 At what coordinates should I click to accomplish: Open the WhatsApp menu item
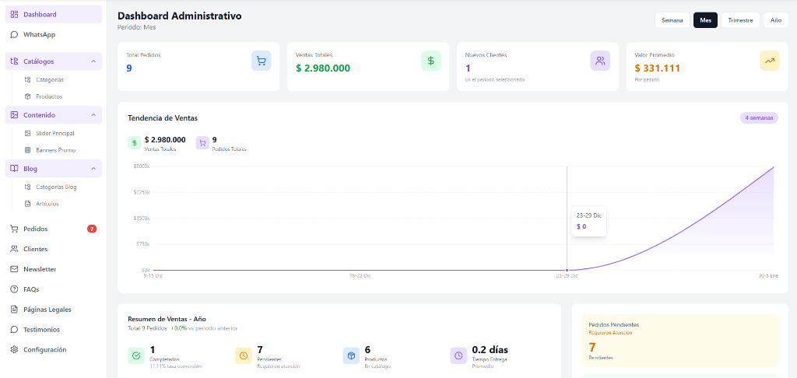pos(39,35)
